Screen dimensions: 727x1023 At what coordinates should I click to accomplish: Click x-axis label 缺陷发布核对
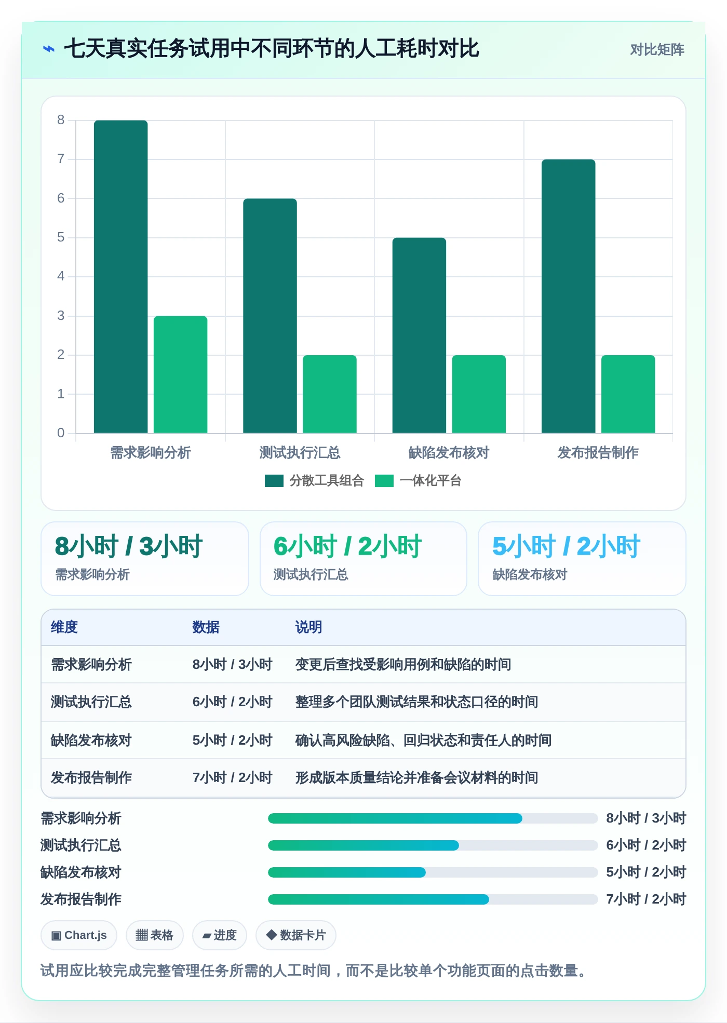pos(449,453)
